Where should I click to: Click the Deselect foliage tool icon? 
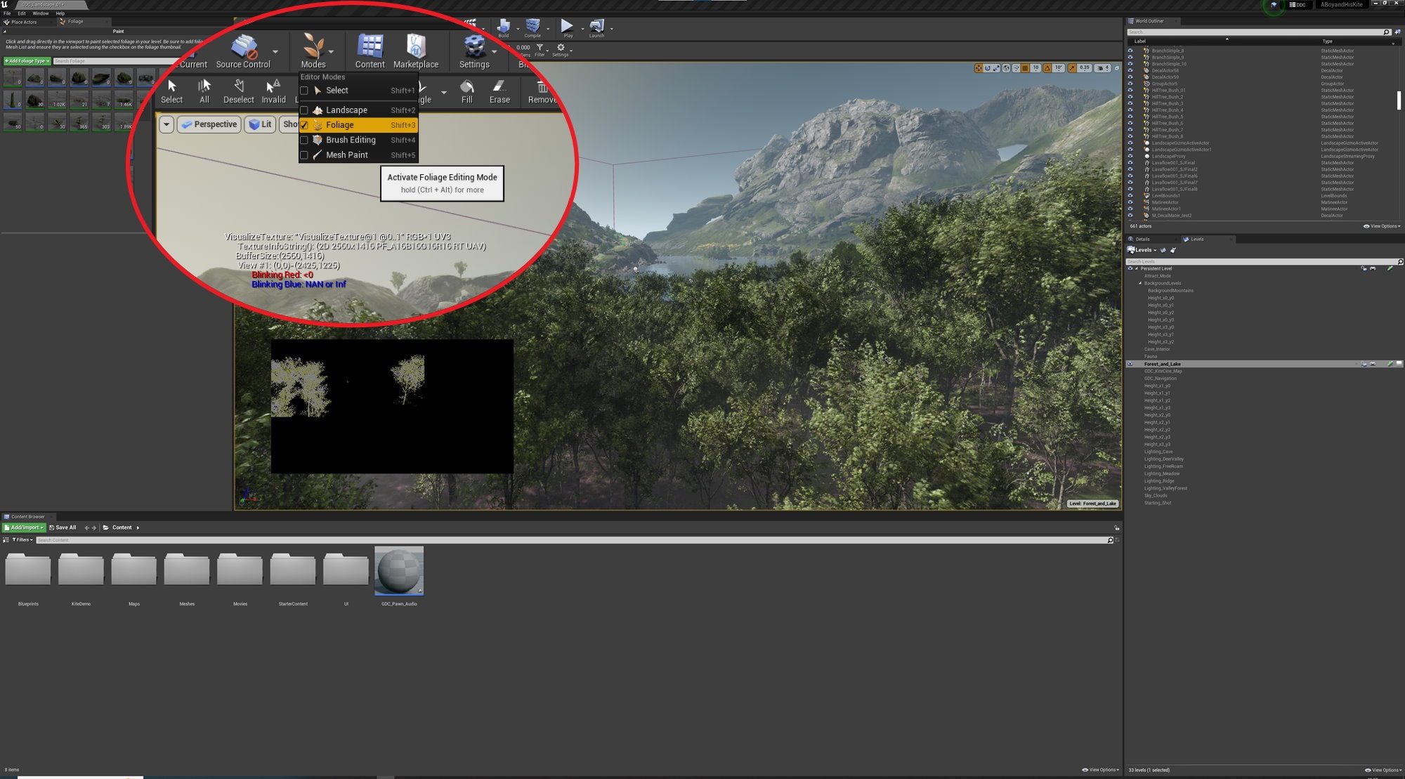click(239, 89)
